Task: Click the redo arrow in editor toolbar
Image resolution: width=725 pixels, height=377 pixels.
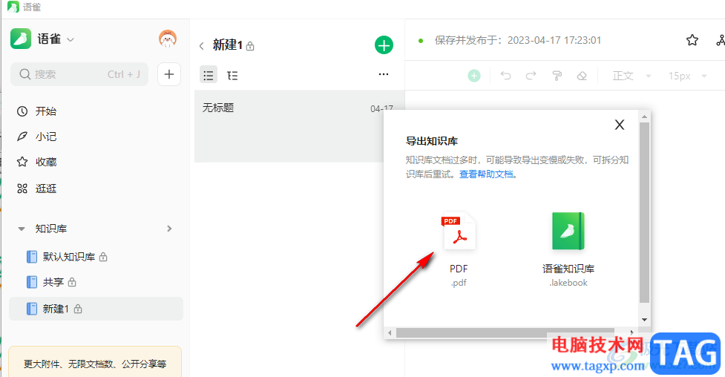Action: pyautogui.click(x=531, y=76)
